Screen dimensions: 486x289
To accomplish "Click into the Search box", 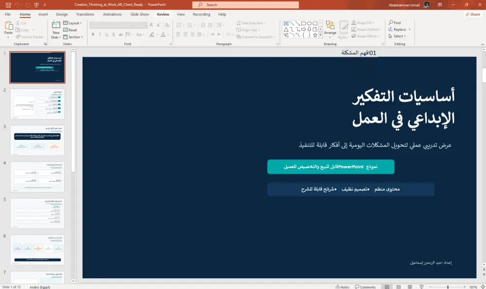I will (245, 5).
